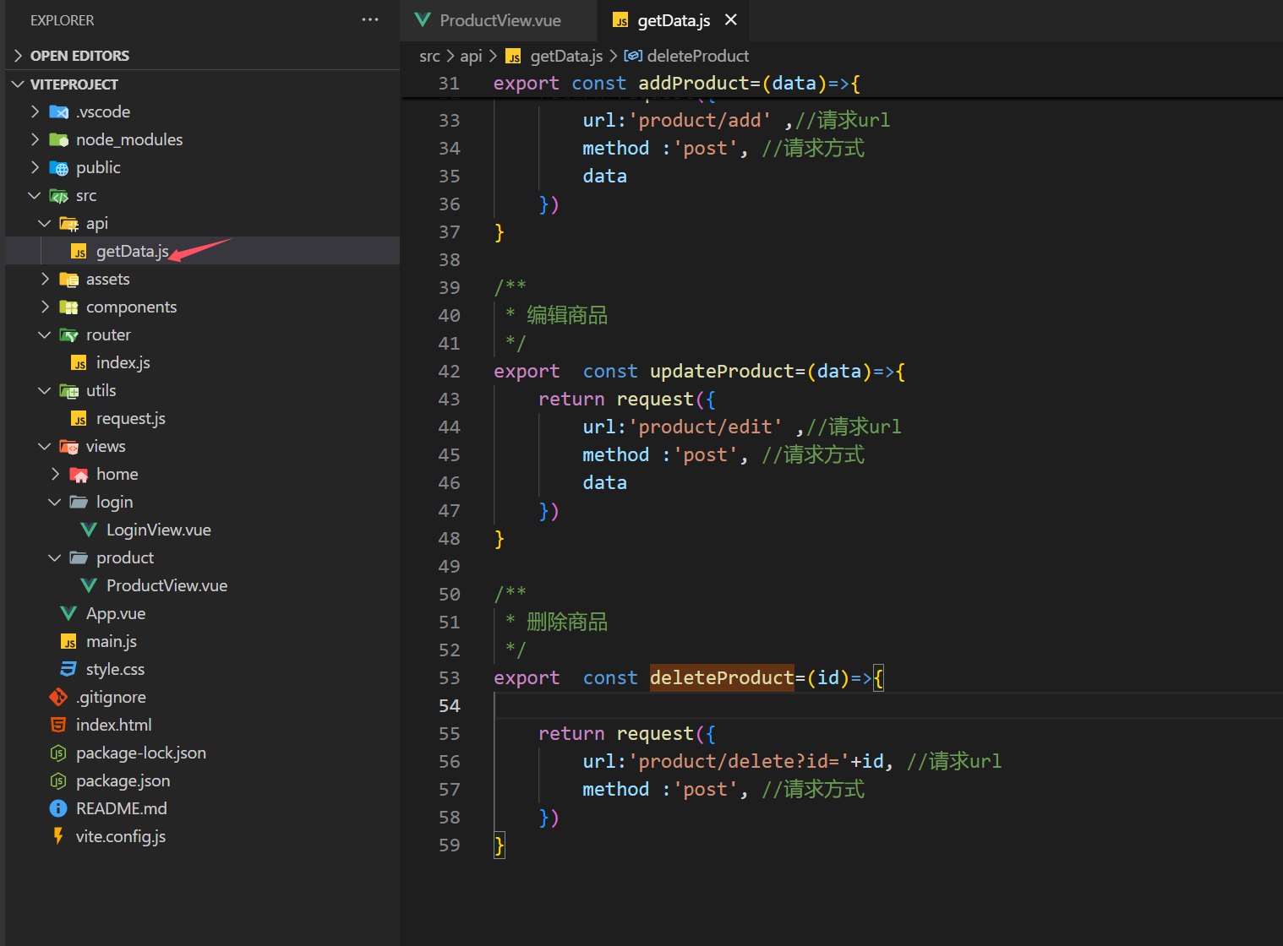This screenshot has height=946, width=1283.
Task: Collapse the src folder chevron
Action: tap(35, 195)
